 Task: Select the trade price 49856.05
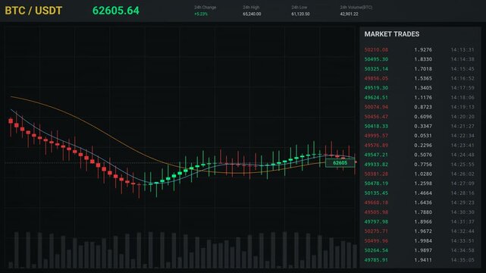pos(376,78)
